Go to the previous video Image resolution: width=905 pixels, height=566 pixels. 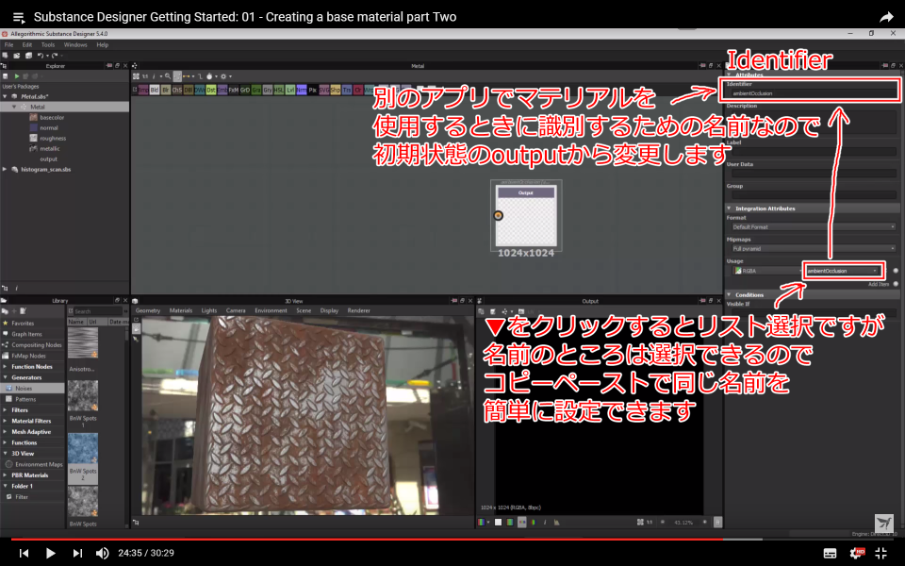24,554
